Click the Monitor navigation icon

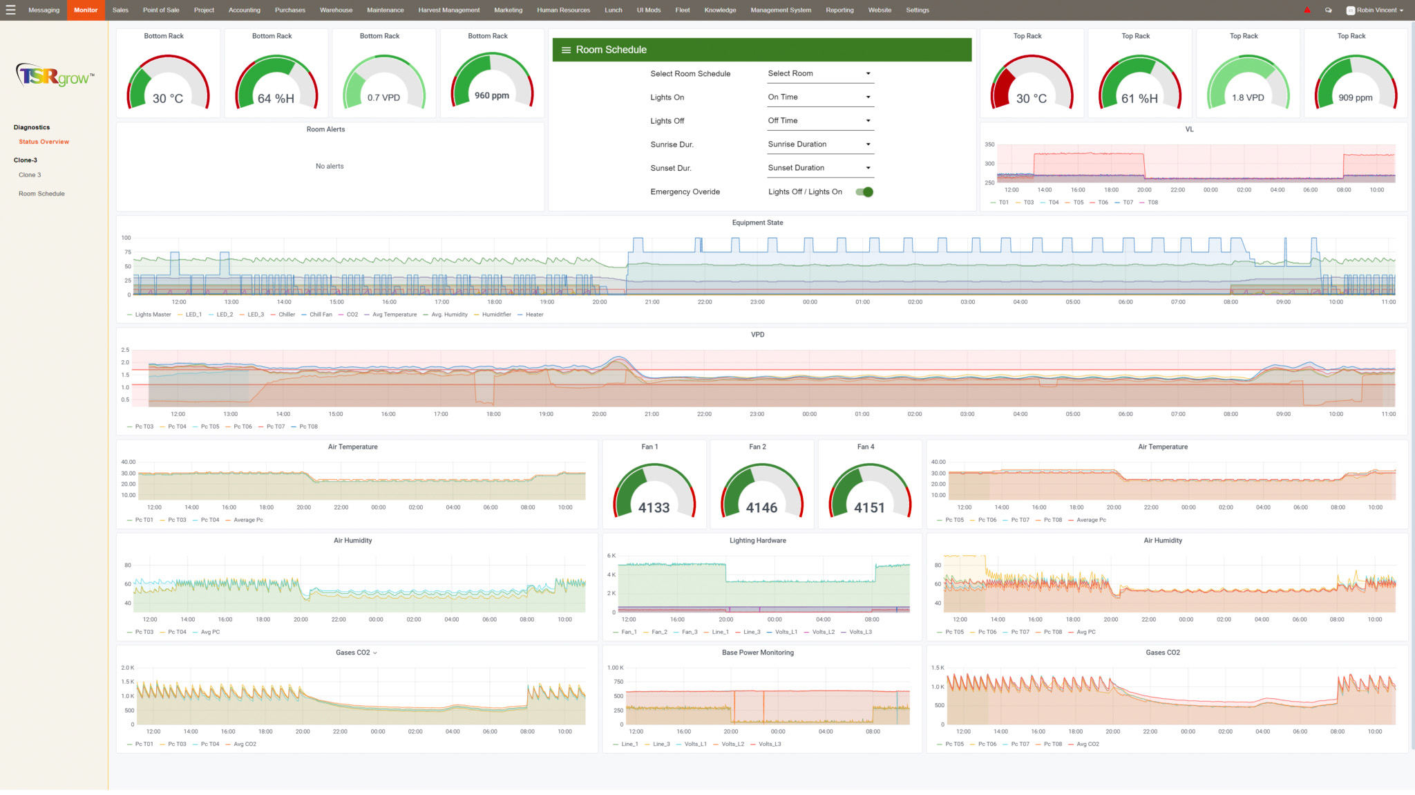(x=84, y=9)
